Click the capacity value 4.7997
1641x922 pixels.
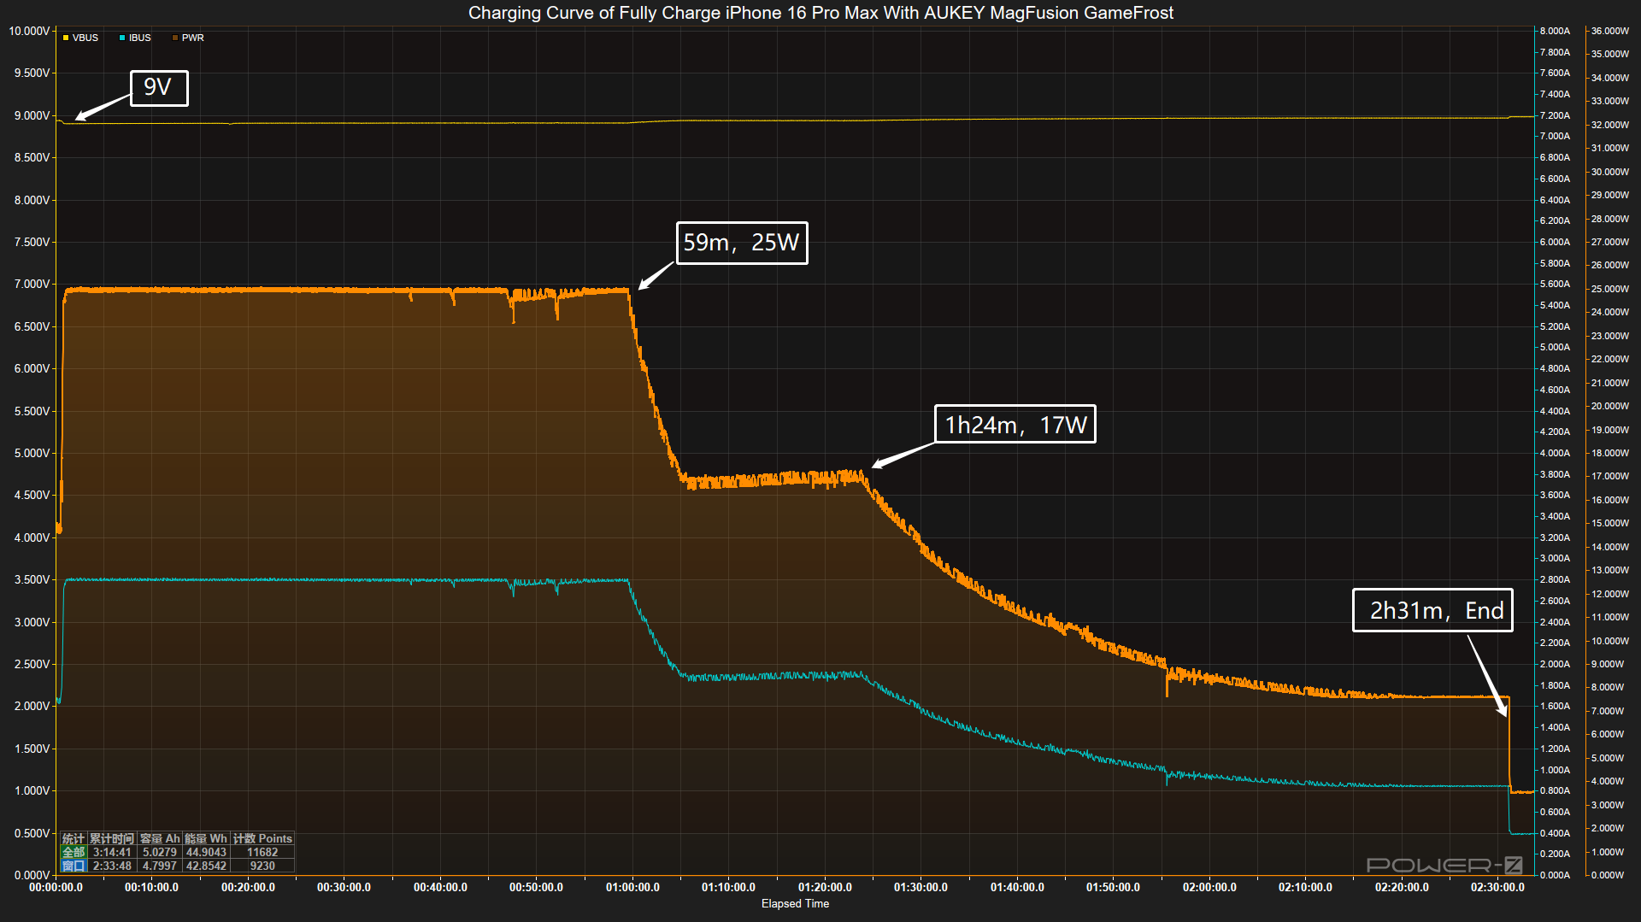(x=160, y=866)
